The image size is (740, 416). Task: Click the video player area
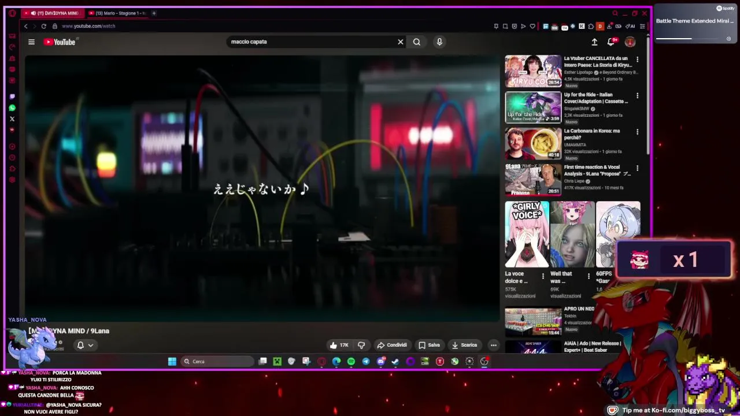click(x=261, y=188)
